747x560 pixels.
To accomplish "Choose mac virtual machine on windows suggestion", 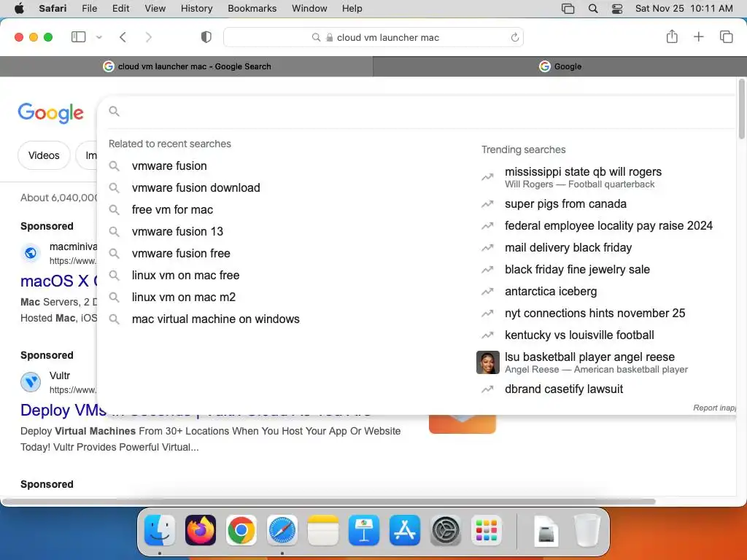I will point(215,319).
